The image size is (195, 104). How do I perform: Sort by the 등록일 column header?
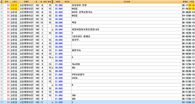tap(185, 2)
